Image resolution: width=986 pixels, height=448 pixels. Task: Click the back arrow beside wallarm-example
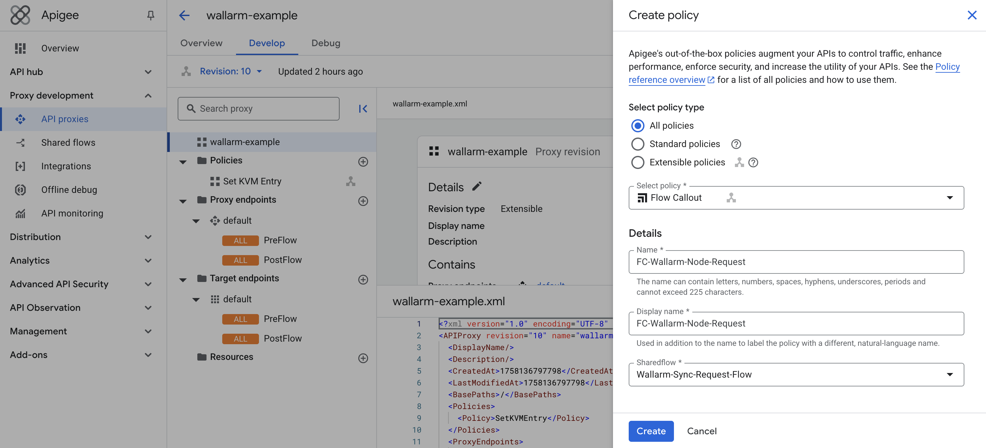click(x=184, y=15)
